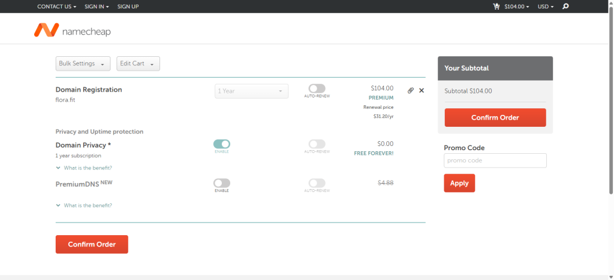Click the 1 year subscription text

[79, 156]
